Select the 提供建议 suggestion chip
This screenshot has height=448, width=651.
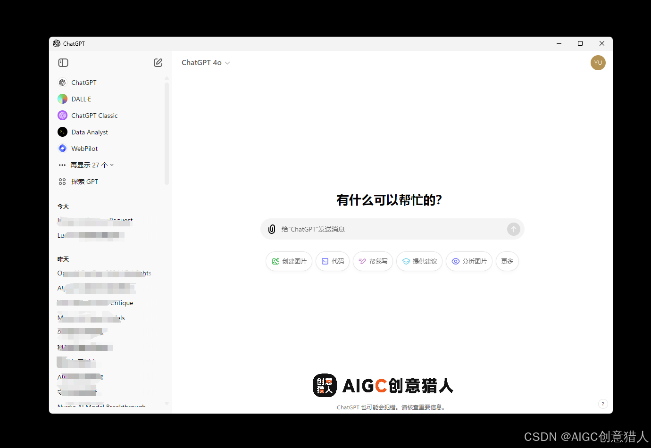click(419, 261)
